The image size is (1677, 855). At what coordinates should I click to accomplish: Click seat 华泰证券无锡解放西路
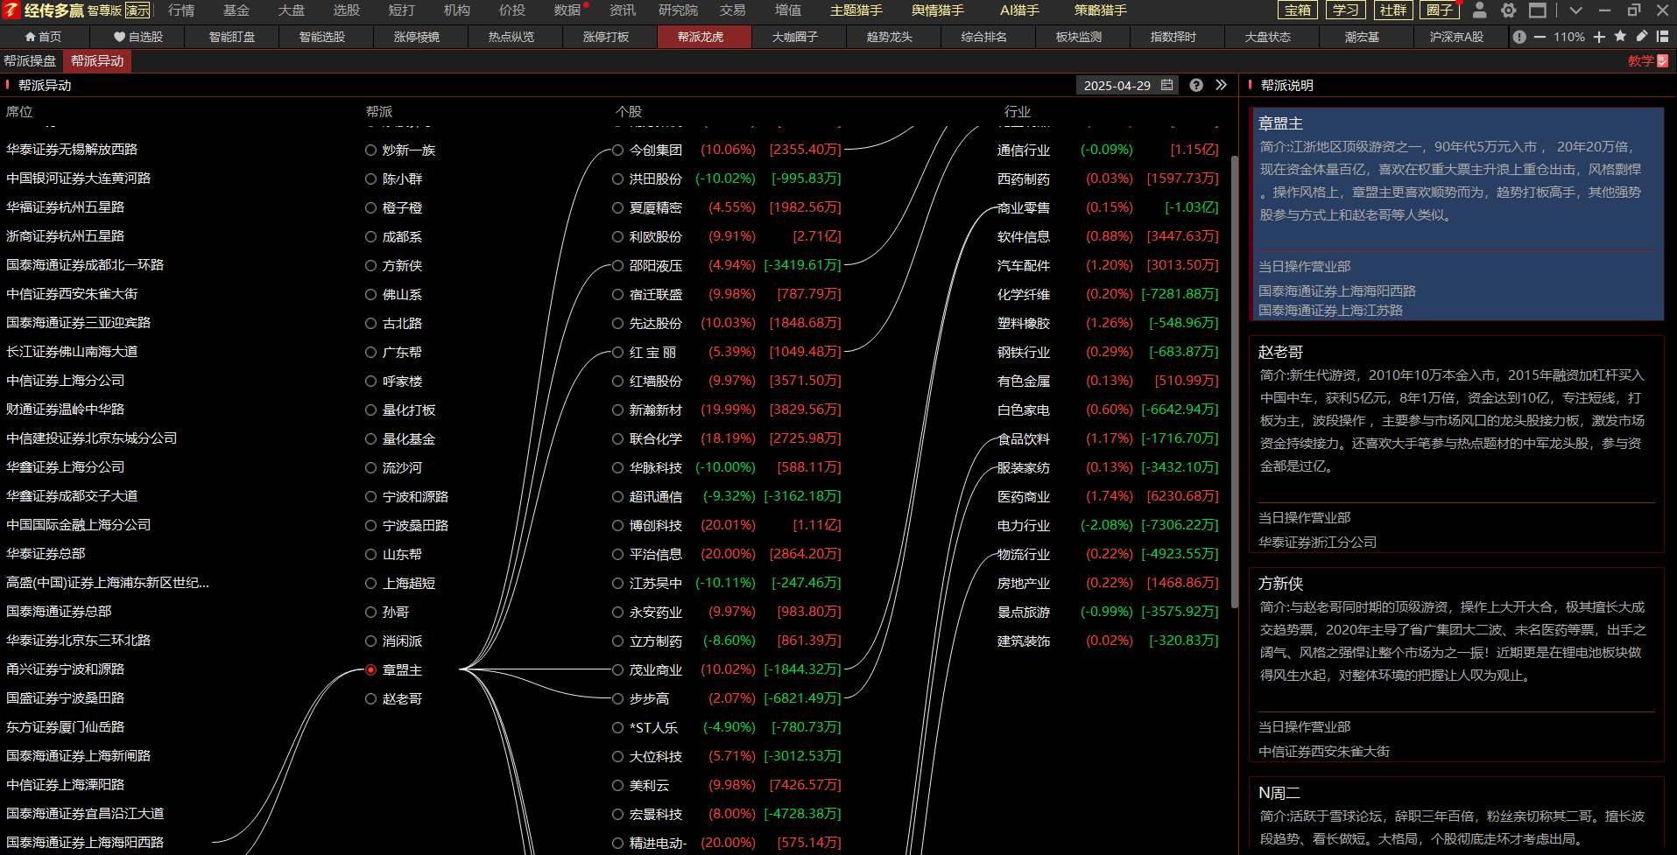[72, 150]
